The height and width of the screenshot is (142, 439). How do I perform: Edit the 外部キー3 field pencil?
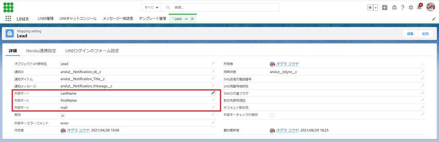tap(213, 107)
